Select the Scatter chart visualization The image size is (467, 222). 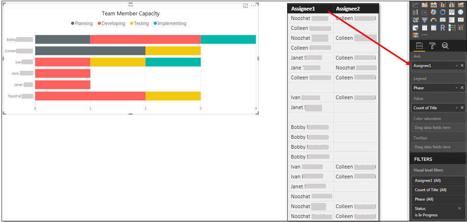[425, 12]
